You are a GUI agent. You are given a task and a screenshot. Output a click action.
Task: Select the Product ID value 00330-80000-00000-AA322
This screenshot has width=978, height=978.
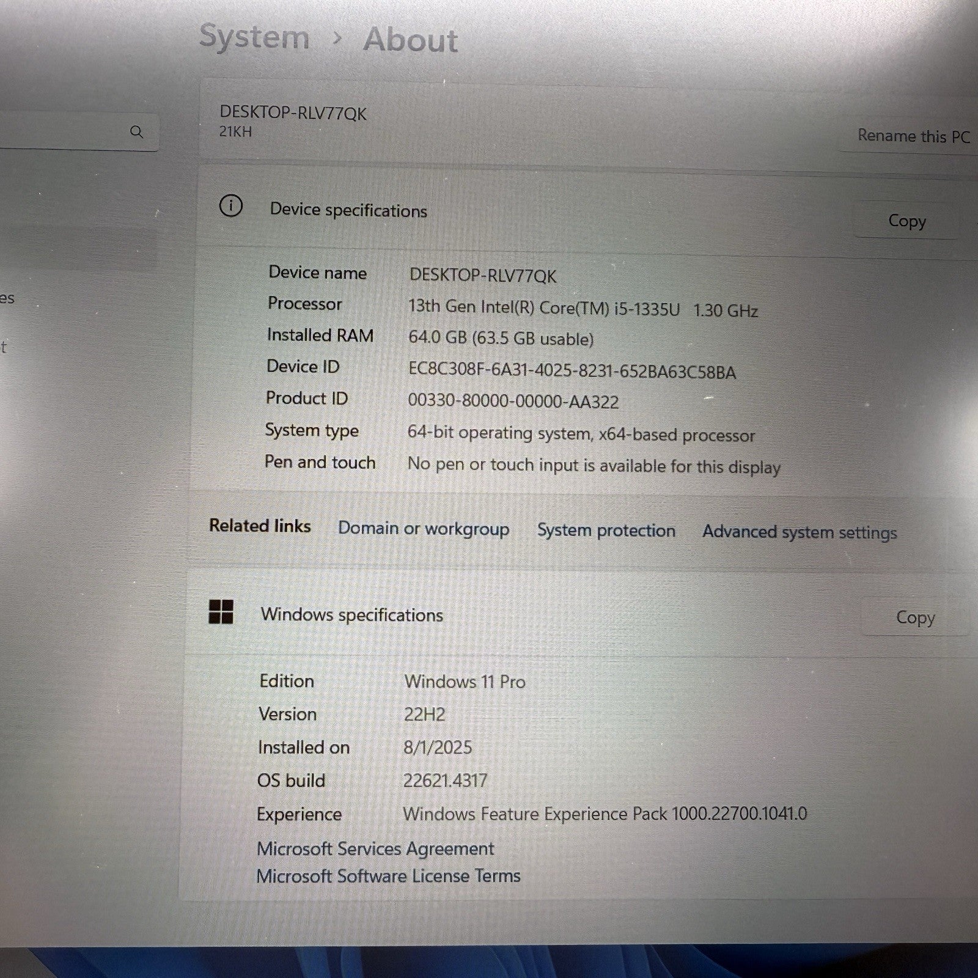pos(513,402)
